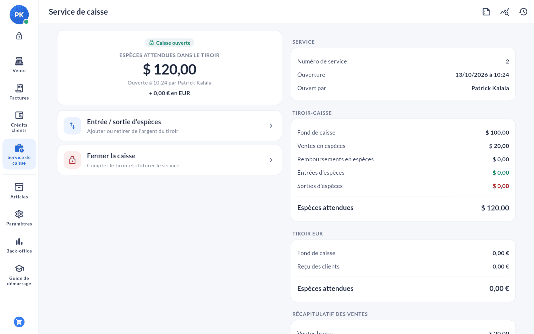This screenshot has width=534, height=334.
Task: Click the blue shopping cart icon
Action: point(19,322)
